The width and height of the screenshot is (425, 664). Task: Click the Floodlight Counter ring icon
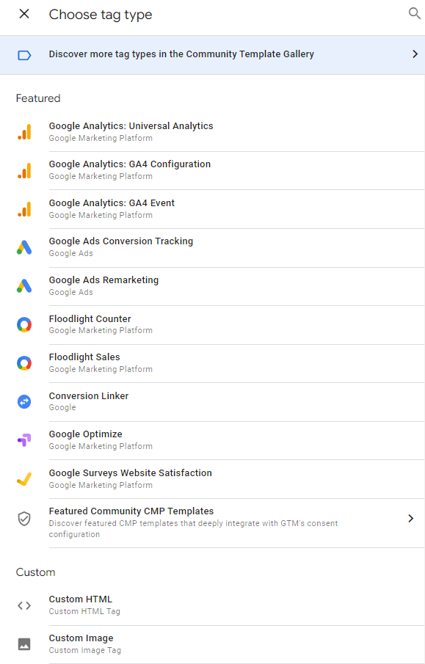tap(24, 325)
